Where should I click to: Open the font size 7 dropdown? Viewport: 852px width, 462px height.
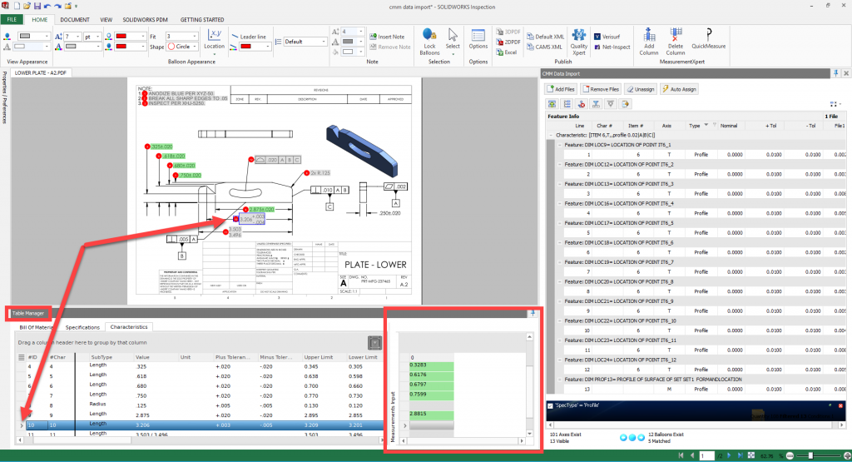point(77,37)
